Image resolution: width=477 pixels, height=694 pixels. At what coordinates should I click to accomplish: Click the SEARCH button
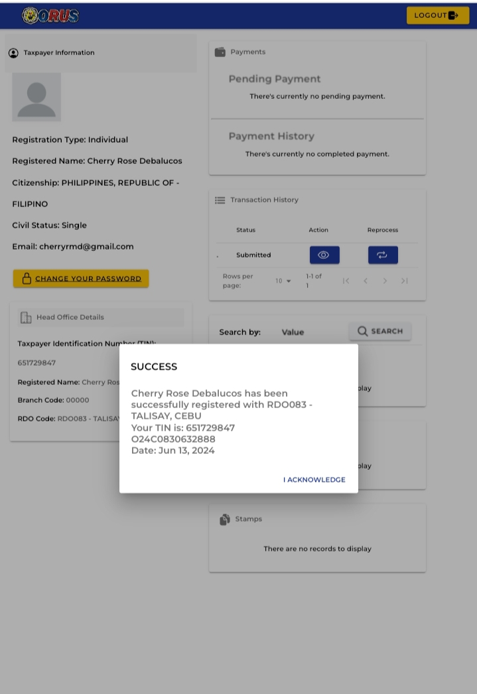[x=380, y=331]
